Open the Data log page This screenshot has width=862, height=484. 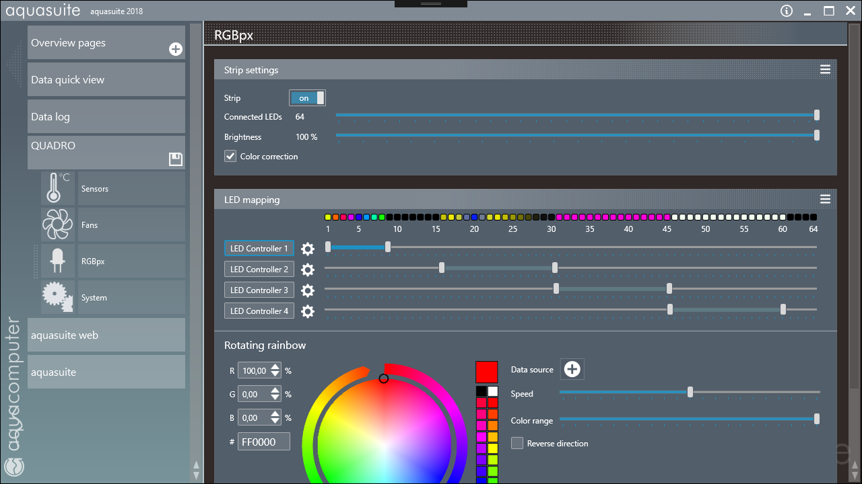[x=106, y=116]
